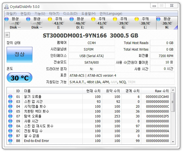Click the status orb for attribute 07

coord(10,116)
